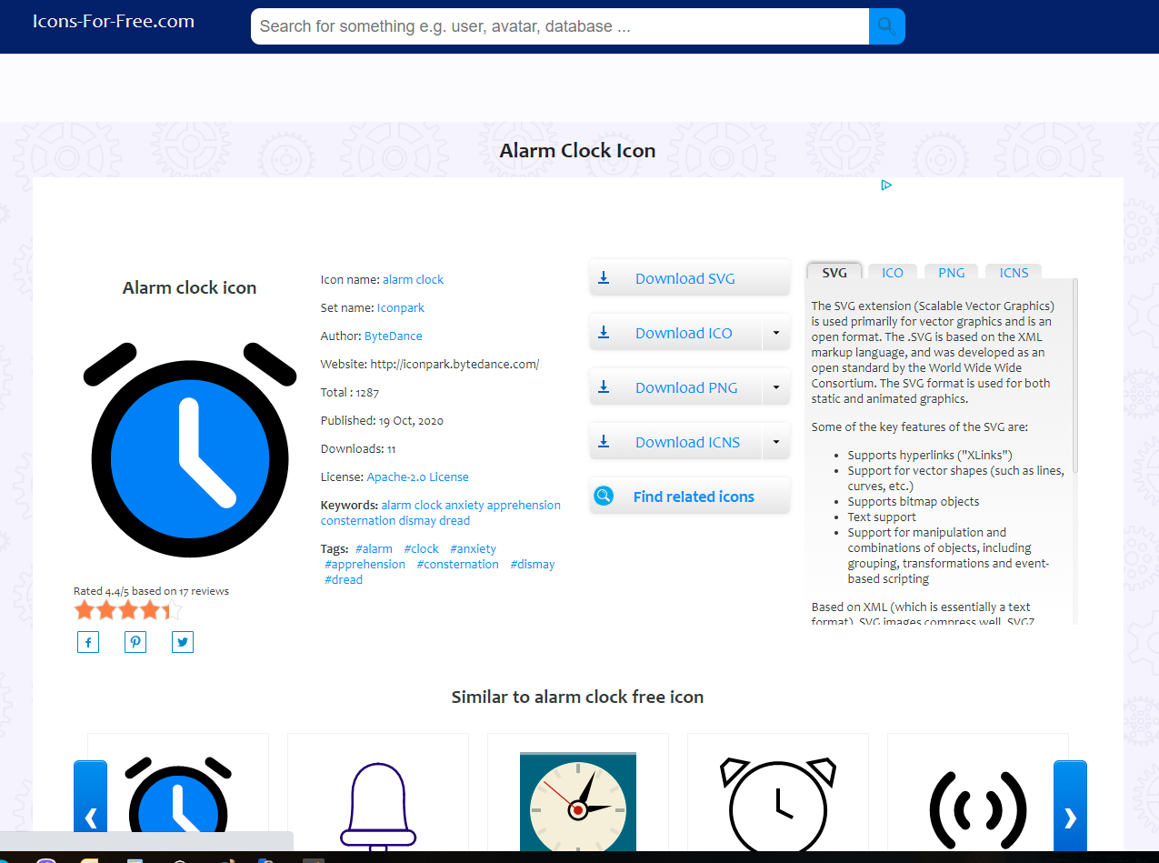Click the download arrow icon on Download SVG
The image size is (1159, 863).
click(604, 278)
